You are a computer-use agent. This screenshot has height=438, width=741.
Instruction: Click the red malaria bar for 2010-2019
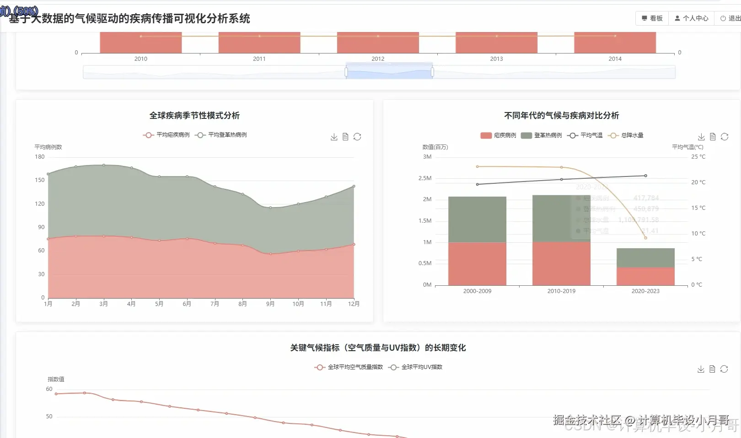[561, 263]
